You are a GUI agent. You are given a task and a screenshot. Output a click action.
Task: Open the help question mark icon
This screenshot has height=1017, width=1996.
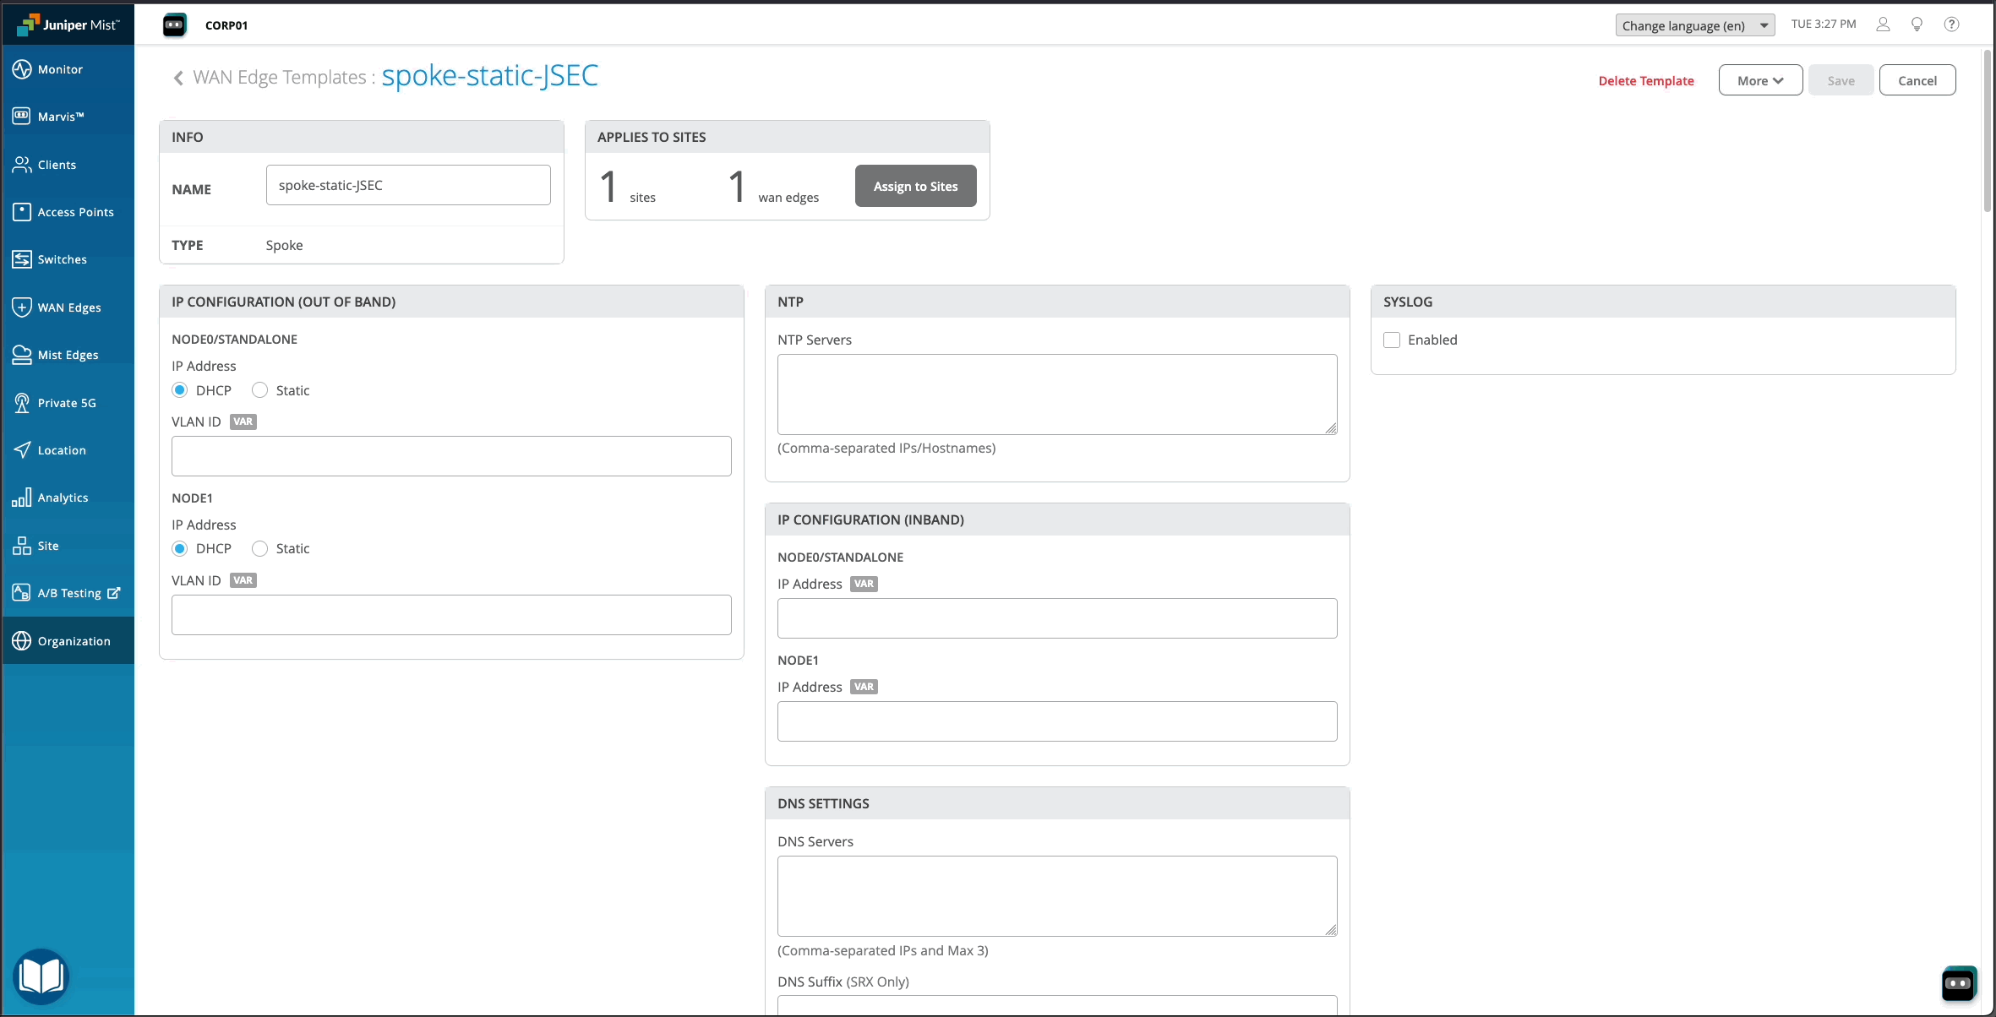point(1951,24)
